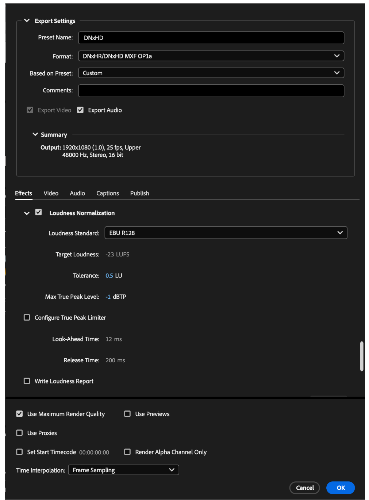Open the Based on Preset dropdown
369x500 pixels.
pyautogui.click(x=211, y=73)
